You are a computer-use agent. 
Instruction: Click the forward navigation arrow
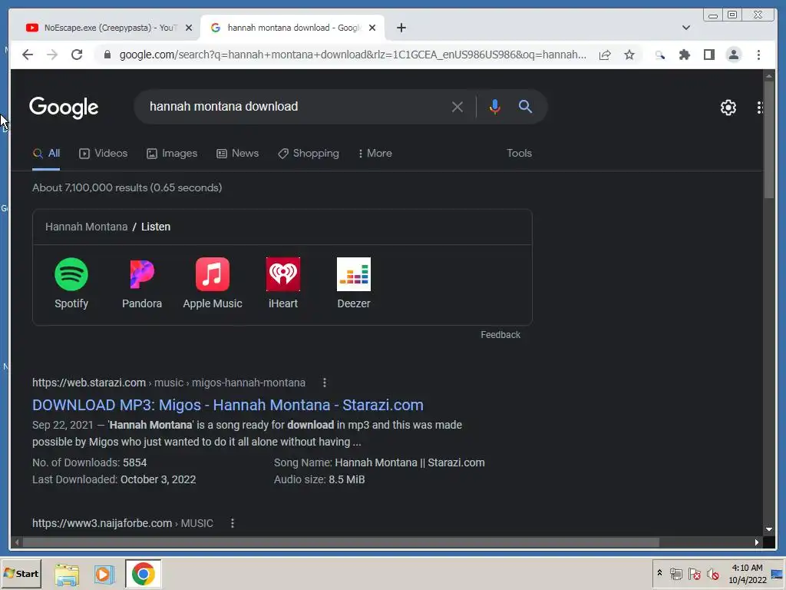52,55
